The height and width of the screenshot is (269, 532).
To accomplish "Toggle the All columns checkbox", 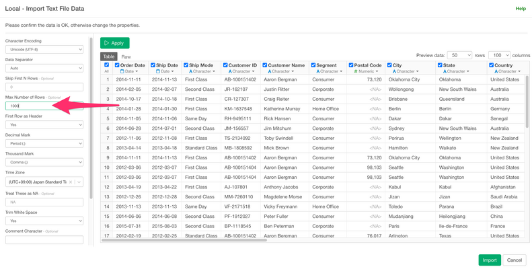I will point(106,65).
